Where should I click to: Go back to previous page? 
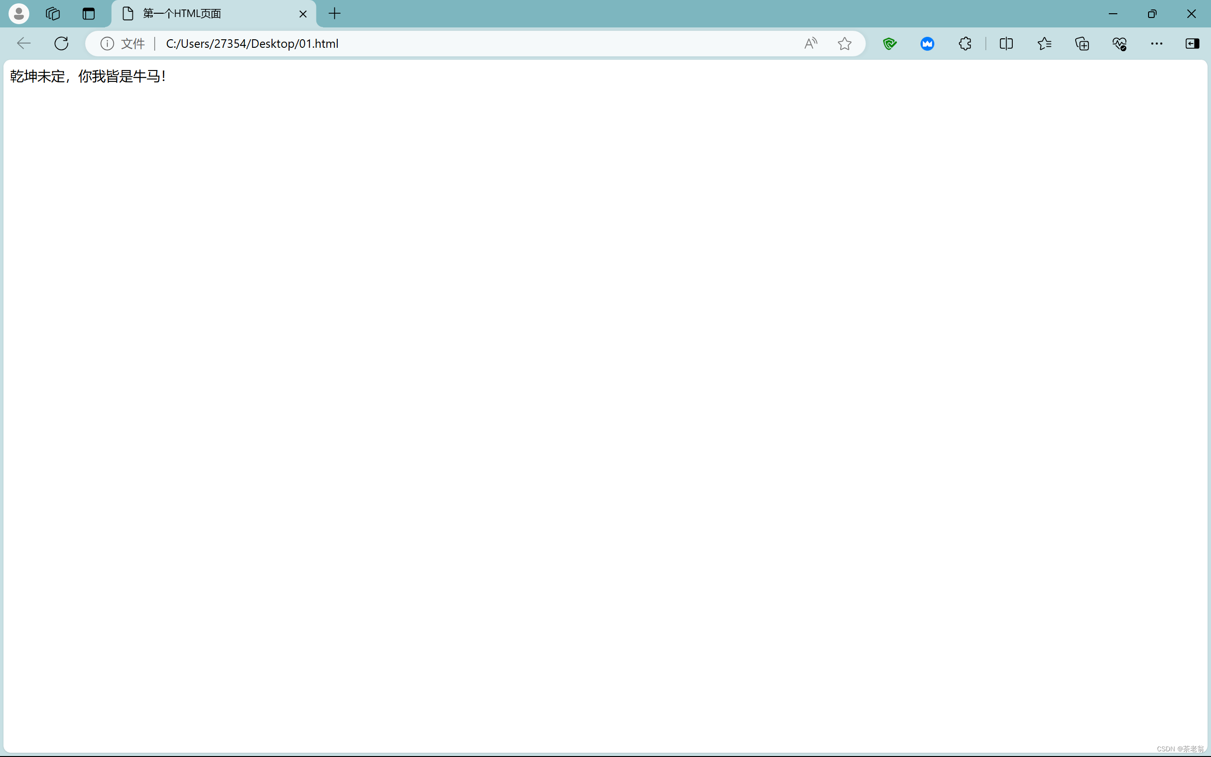tap(24, 44)
